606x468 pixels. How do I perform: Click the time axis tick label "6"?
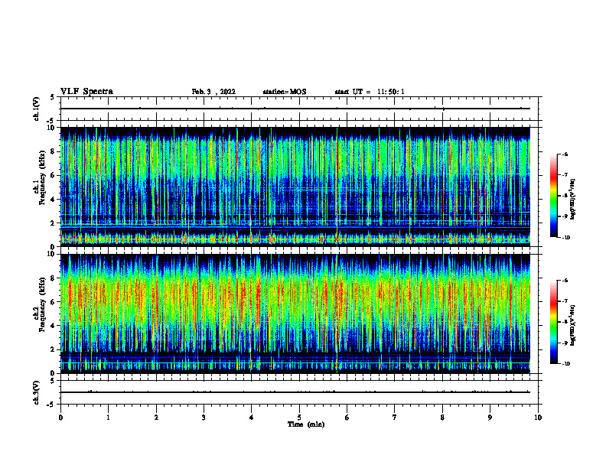coord(347,418)
